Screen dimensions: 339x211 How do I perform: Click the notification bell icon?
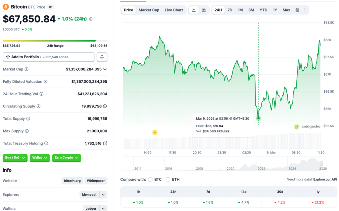point(102,57)
